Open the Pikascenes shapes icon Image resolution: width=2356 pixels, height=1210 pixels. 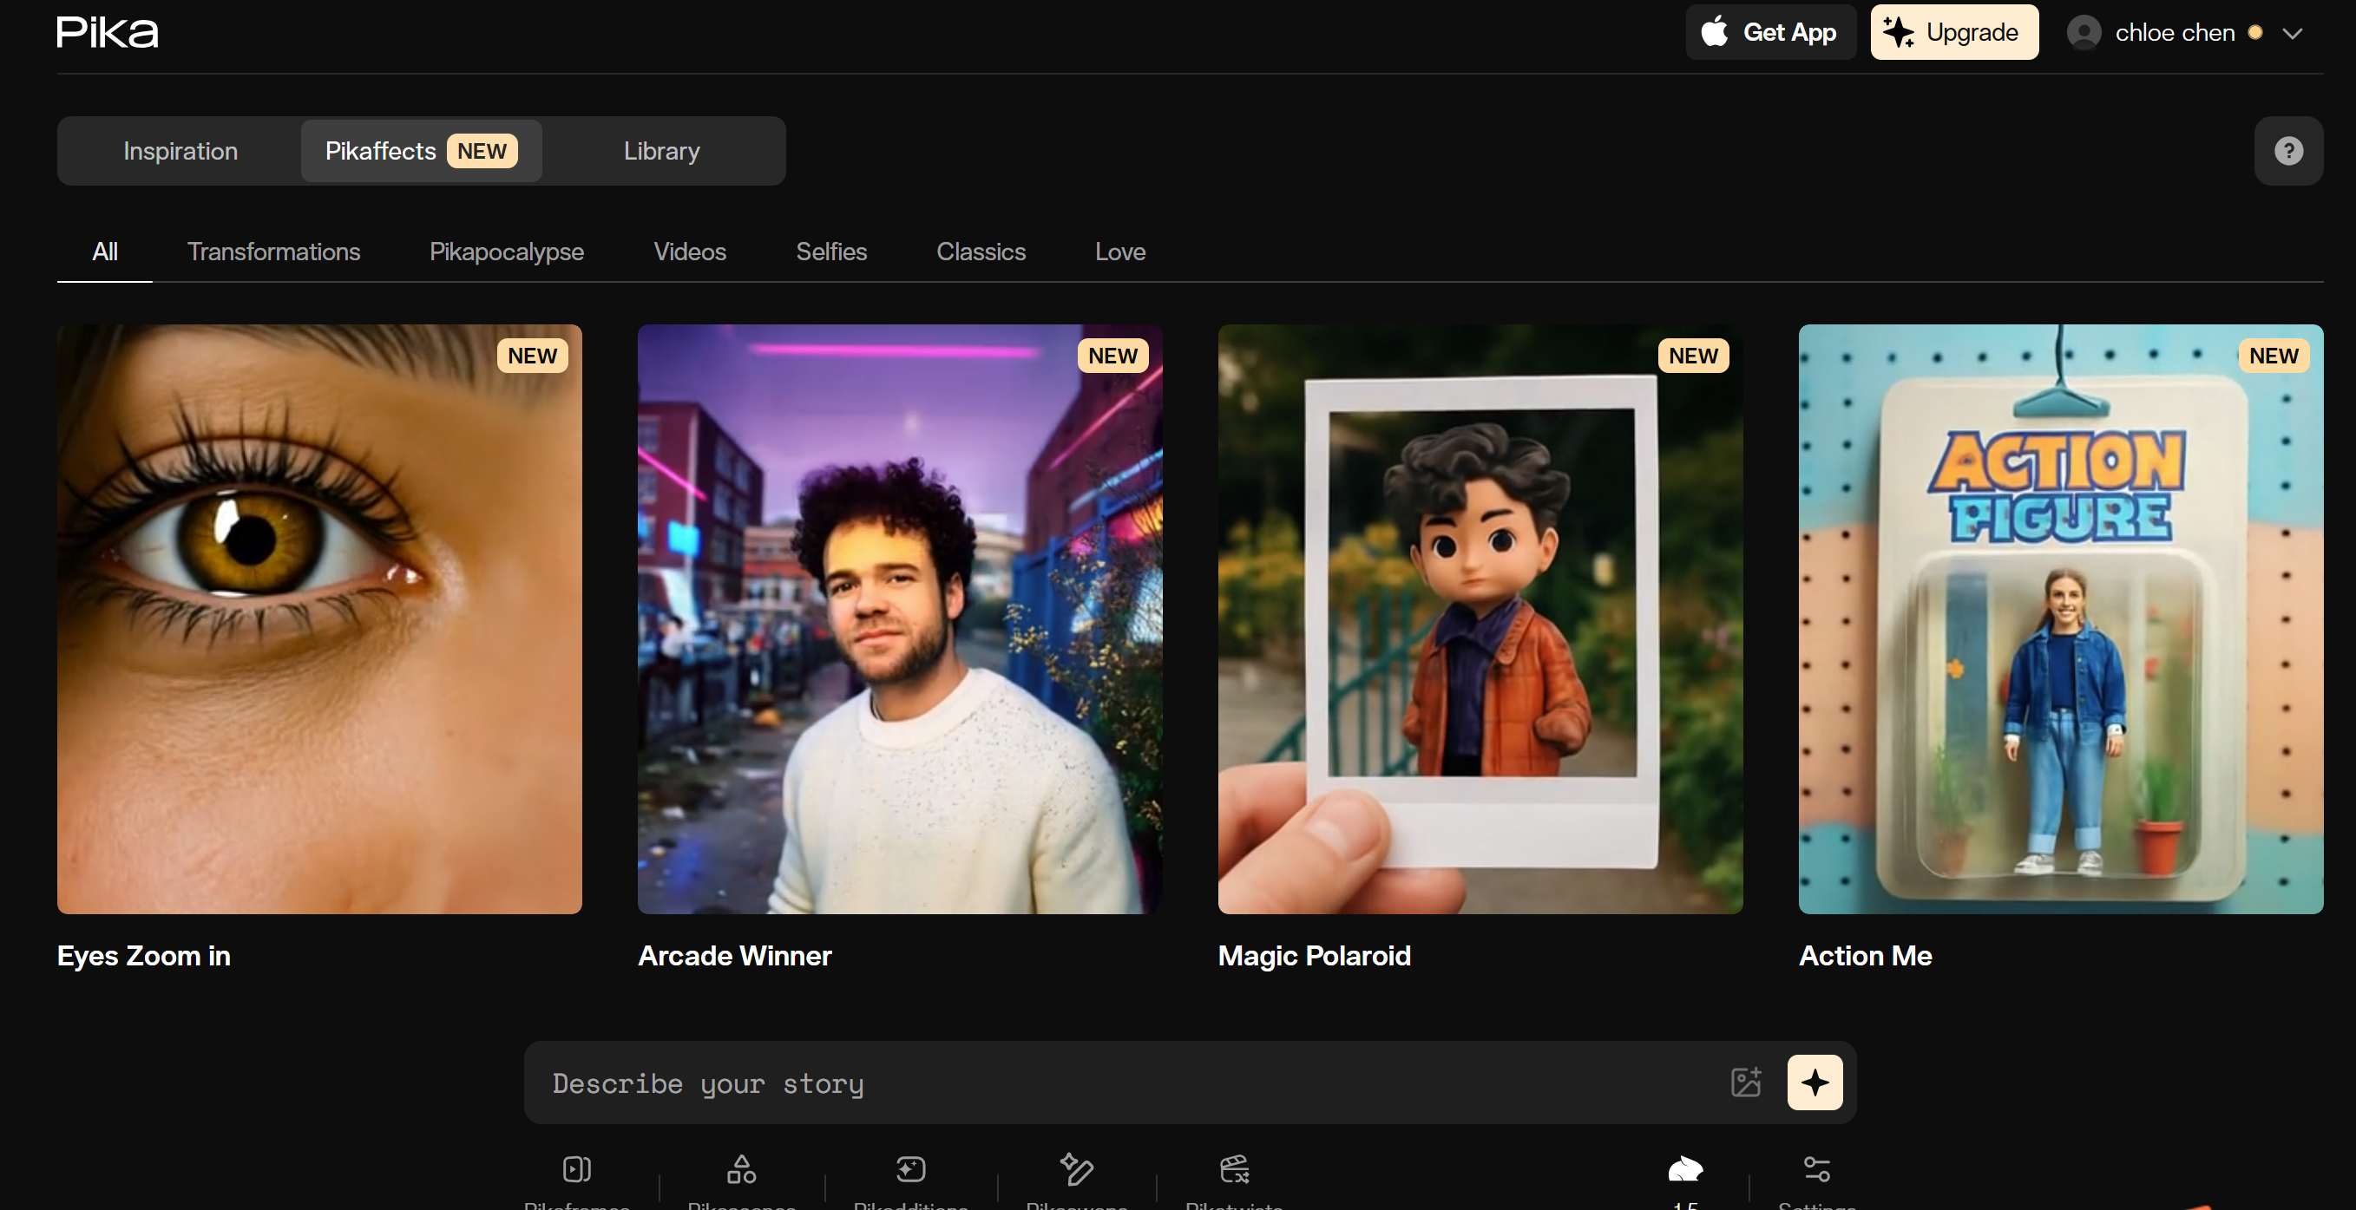pos(741,1170)
